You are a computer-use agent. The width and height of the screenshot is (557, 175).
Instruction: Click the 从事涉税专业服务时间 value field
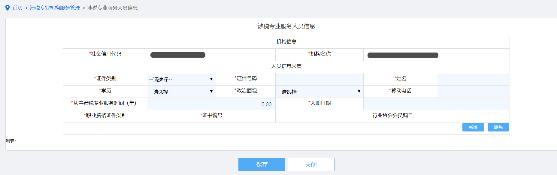pyautogui.click(x=211, y=104)
